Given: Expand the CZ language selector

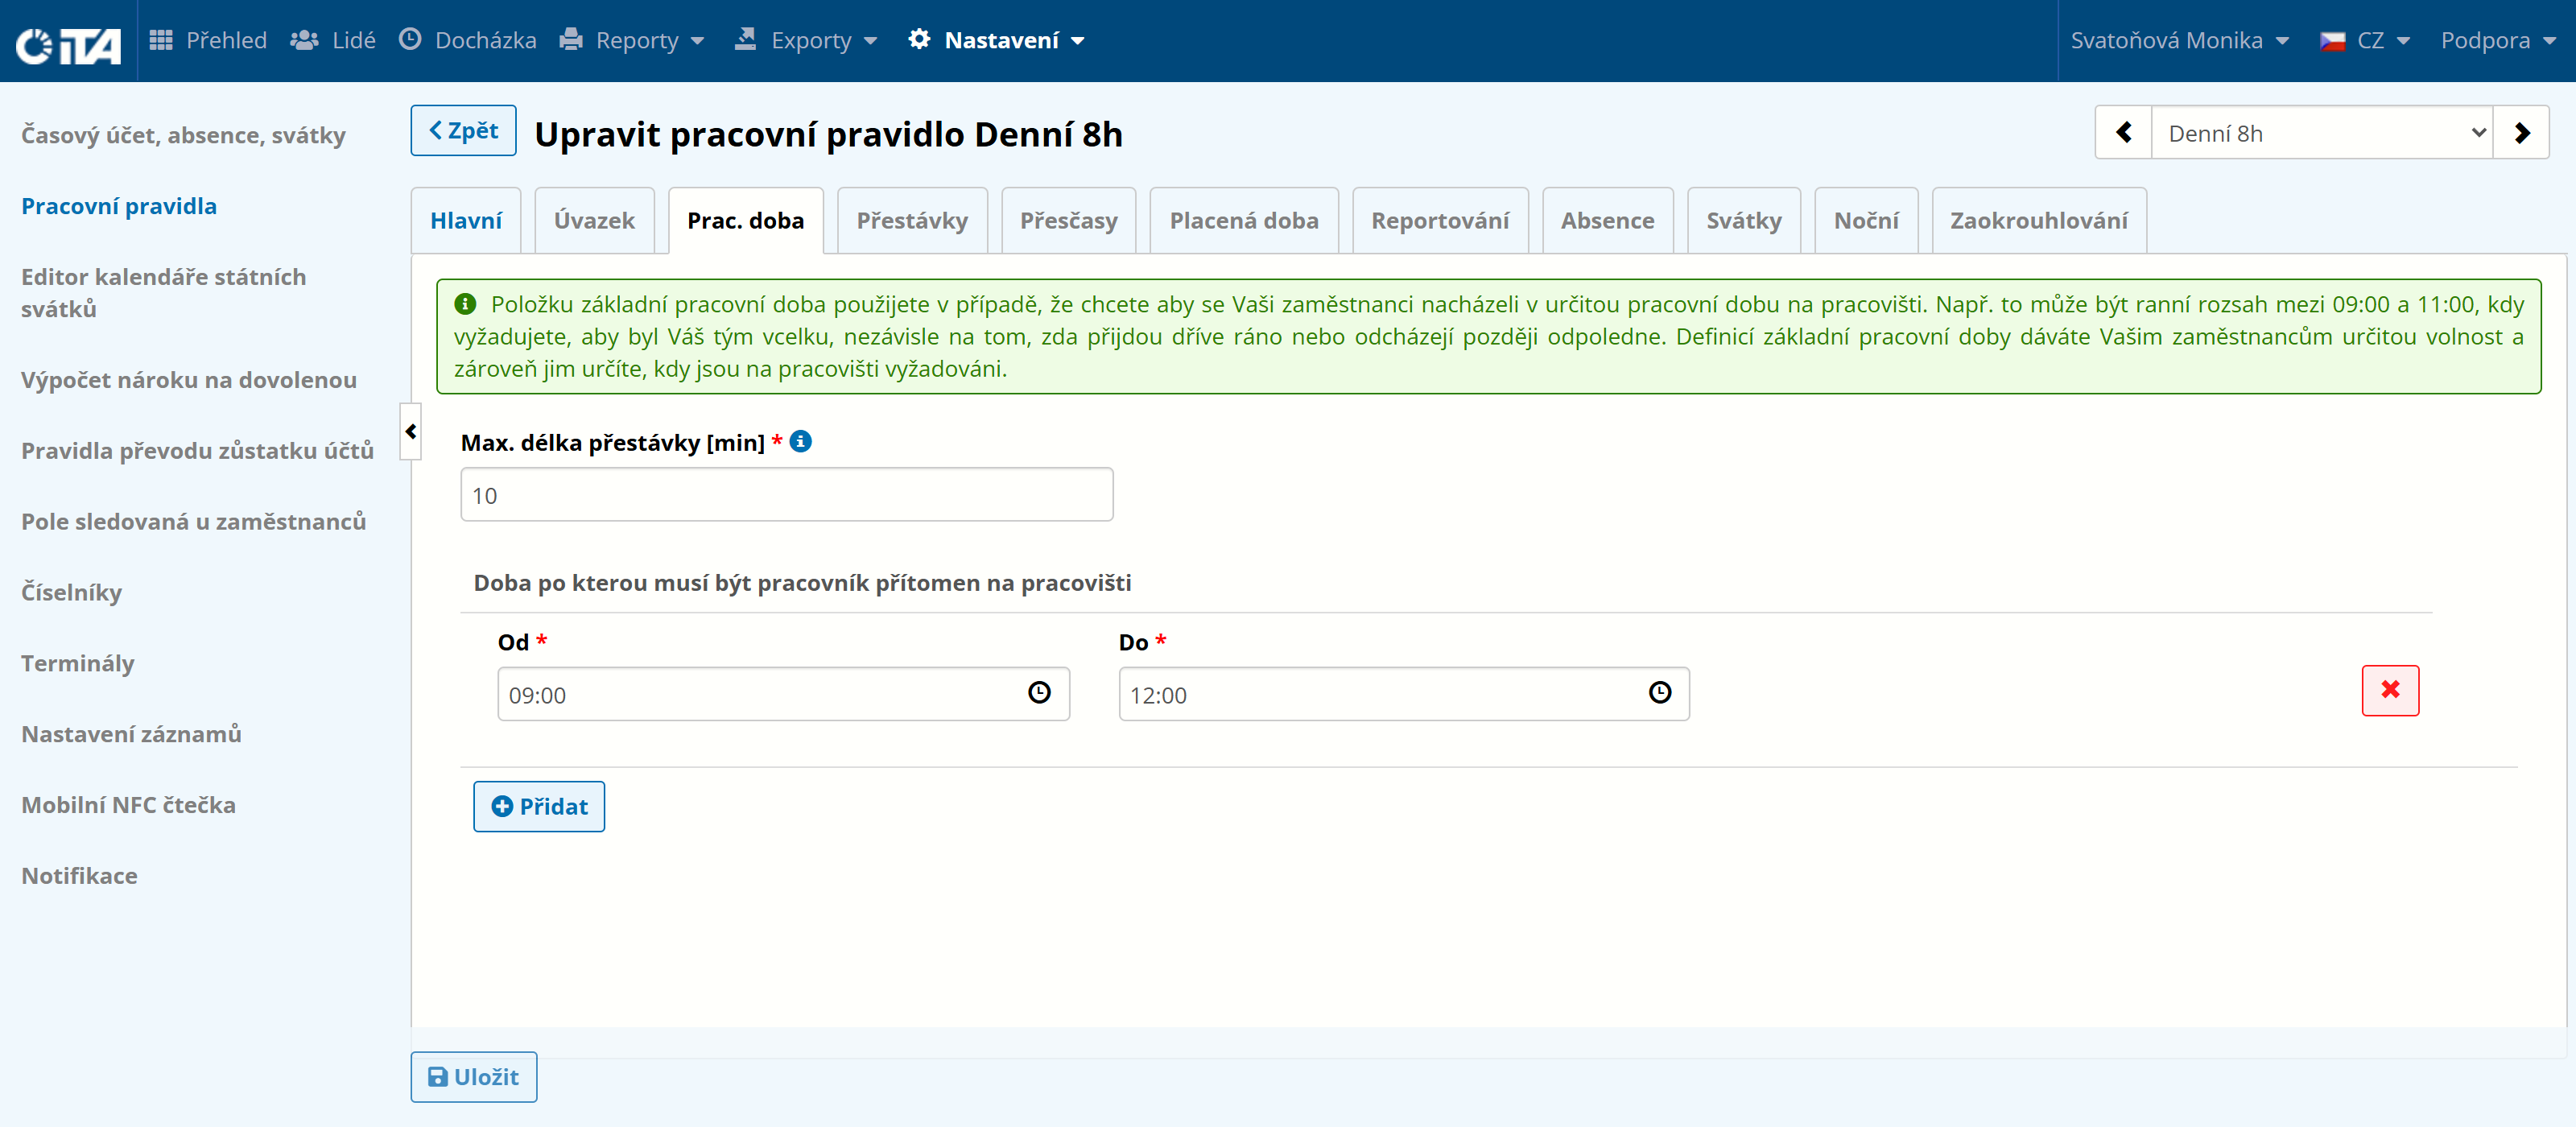Looking at the screenshot, I should click(2365, 40).
